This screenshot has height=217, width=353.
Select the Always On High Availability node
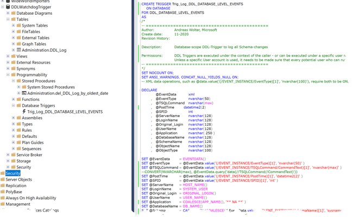tap(31, 198)
